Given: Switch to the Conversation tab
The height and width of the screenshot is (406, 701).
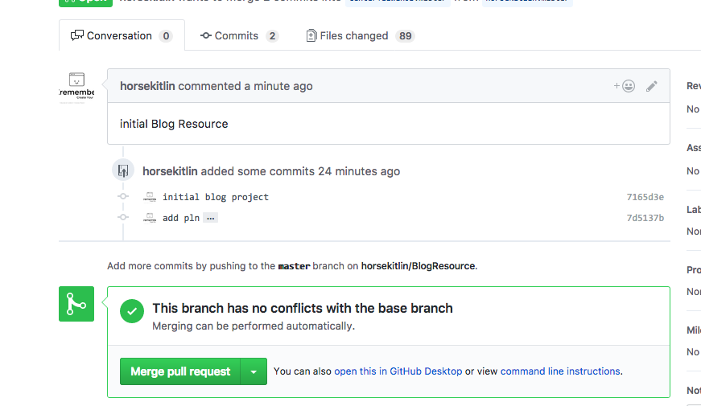Looking at the screenshot, I should coord(121,35).
